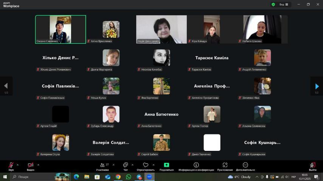Turn on camera with the Видео button
This screenshot has height=181, width=323.
31,165
